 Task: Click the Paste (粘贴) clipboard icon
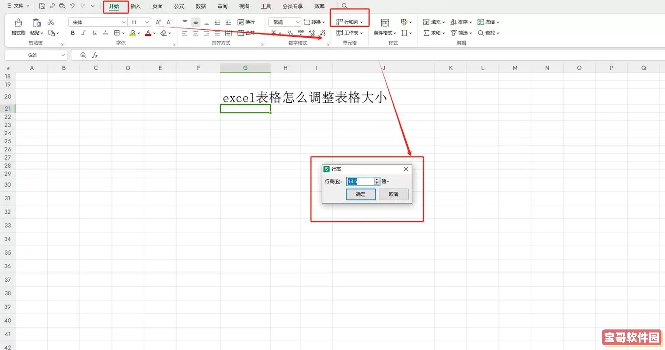(37, 22)
